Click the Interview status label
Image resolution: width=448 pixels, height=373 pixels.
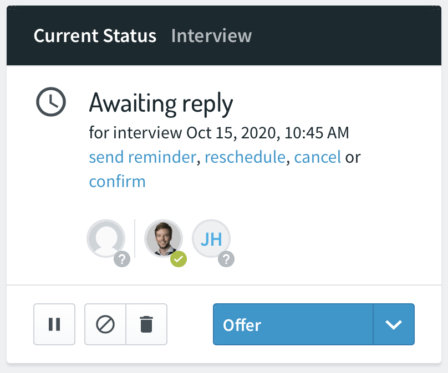pos(211,35)
